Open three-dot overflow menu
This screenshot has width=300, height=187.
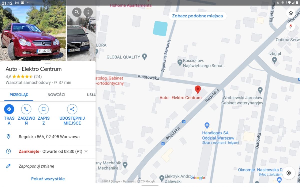coord(88,12)
